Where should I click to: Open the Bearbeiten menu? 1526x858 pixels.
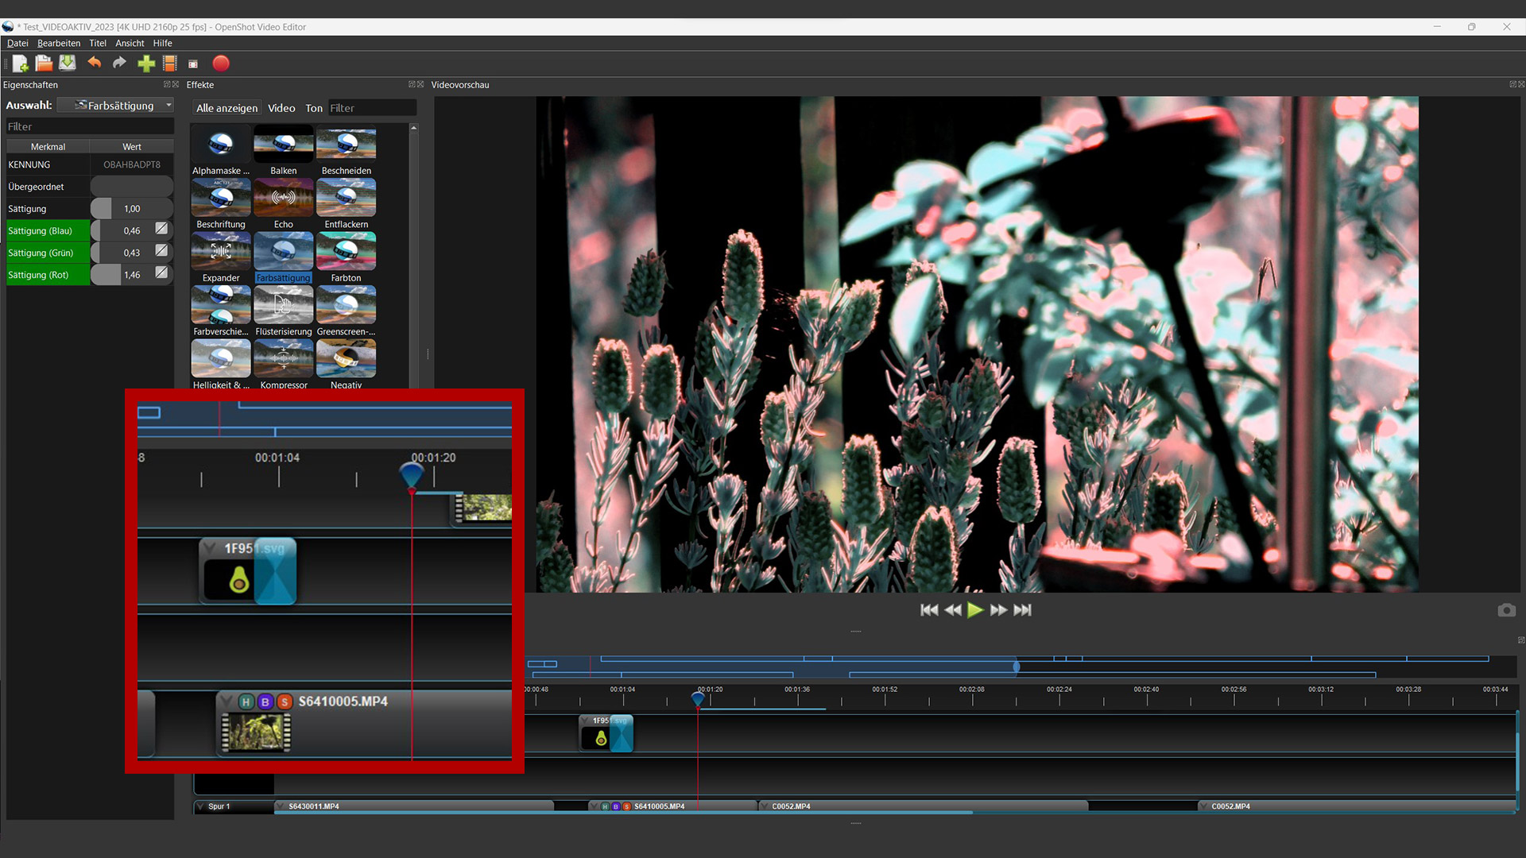click(x=58, y=43)
